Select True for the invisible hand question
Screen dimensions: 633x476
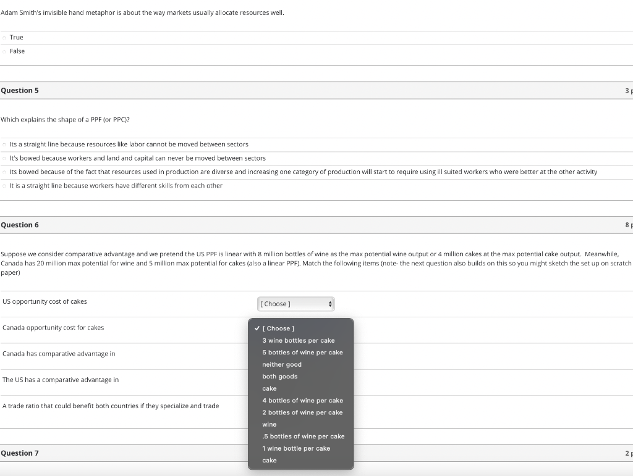[x=4, y=38]
